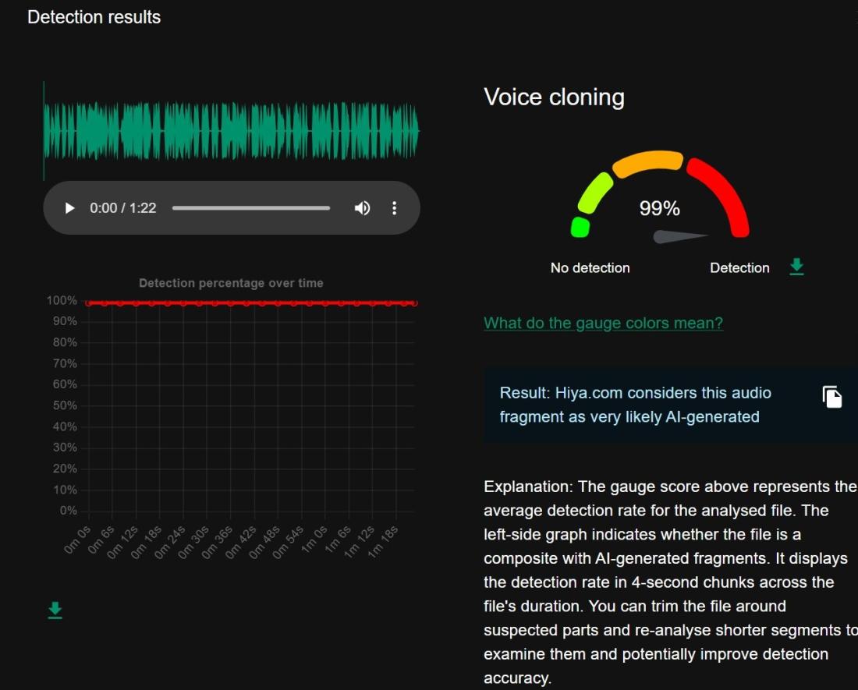Click the orange segment of the gauge

pos(648,163)
